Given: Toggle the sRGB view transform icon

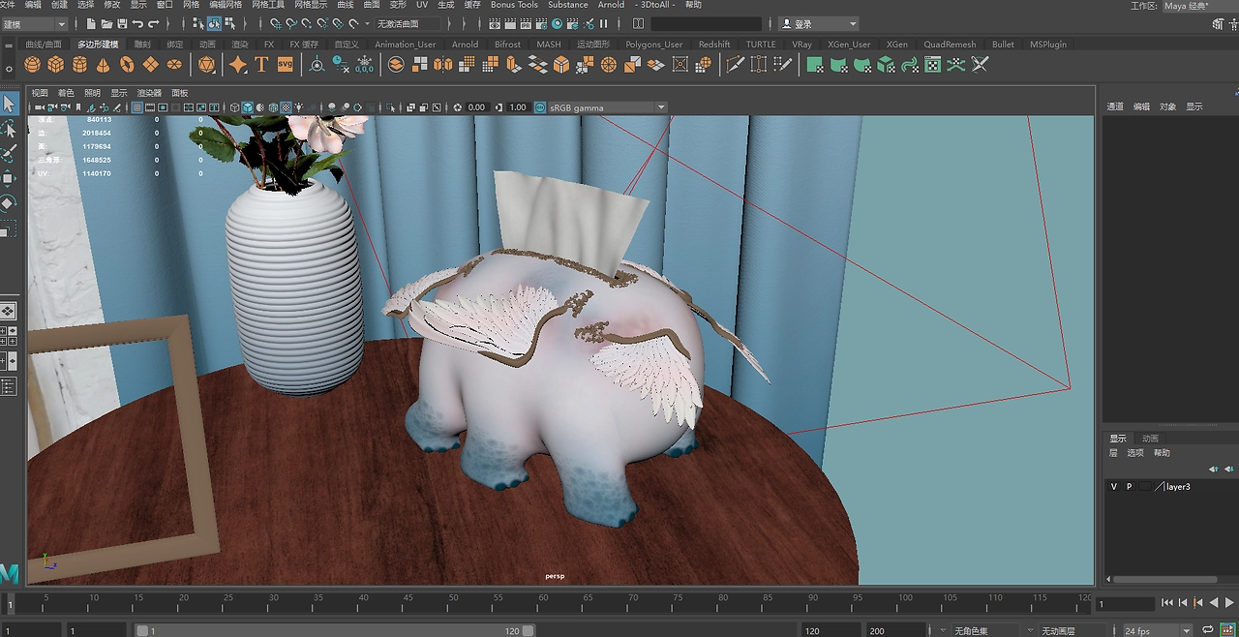Looking at the screenshot, I should (x=540, y=107).
